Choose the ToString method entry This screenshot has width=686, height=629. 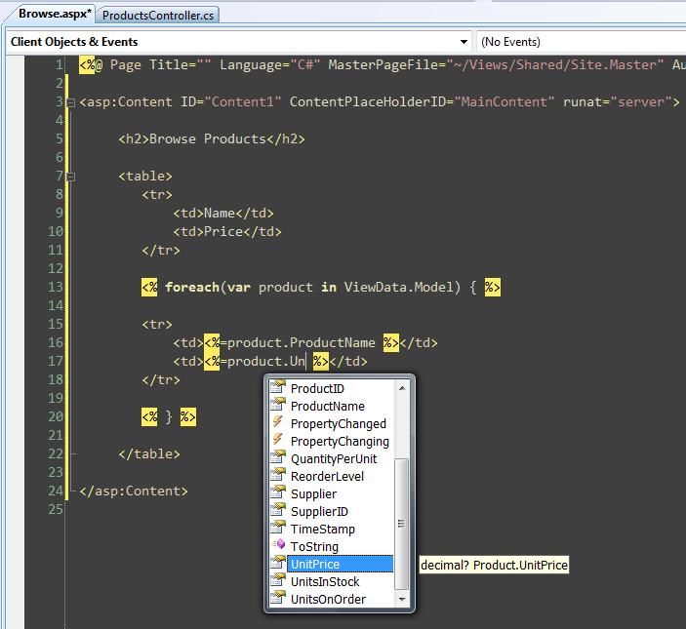[x=314, y=546]
